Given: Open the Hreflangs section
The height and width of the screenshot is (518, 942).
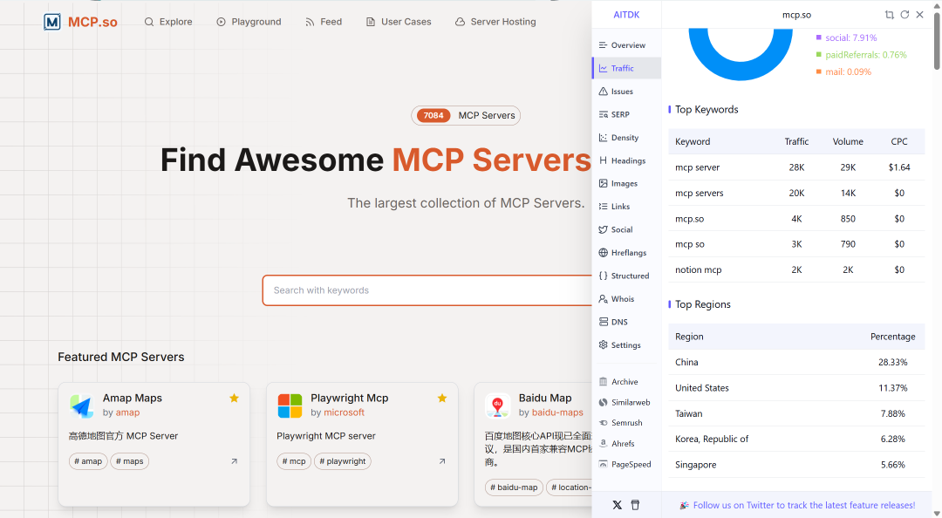Looking at the screenshot, I should click(x=626, y=252).
